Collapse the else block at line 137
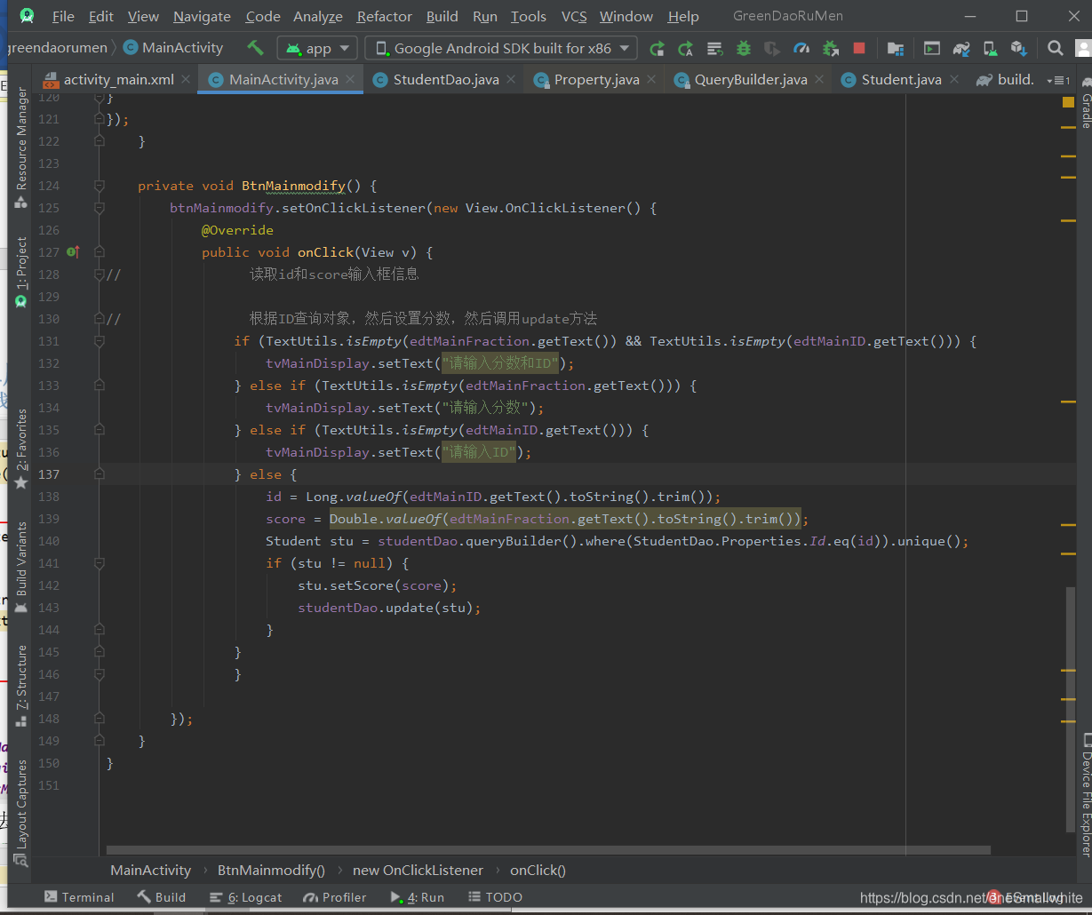The width and height of the screenshot is (1092, 915). tap(100, 474)
